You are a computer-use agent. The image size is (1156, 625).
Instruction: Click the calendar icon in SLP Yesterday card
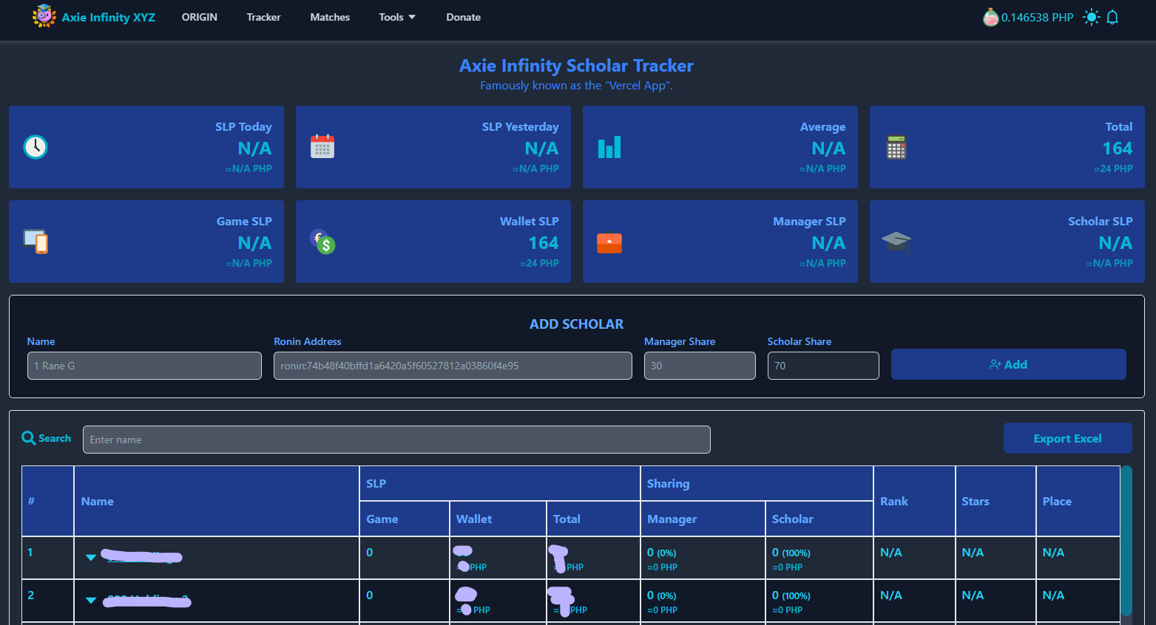[322, 146]
